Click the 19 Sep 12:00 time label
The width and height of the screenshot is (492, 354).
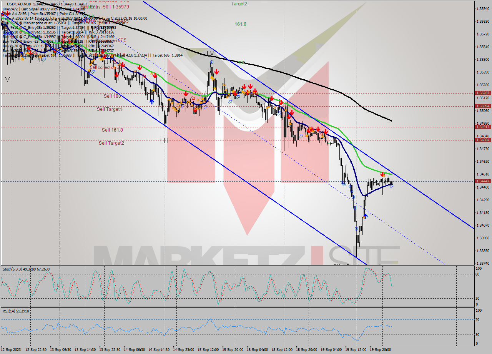coord(356,350)
